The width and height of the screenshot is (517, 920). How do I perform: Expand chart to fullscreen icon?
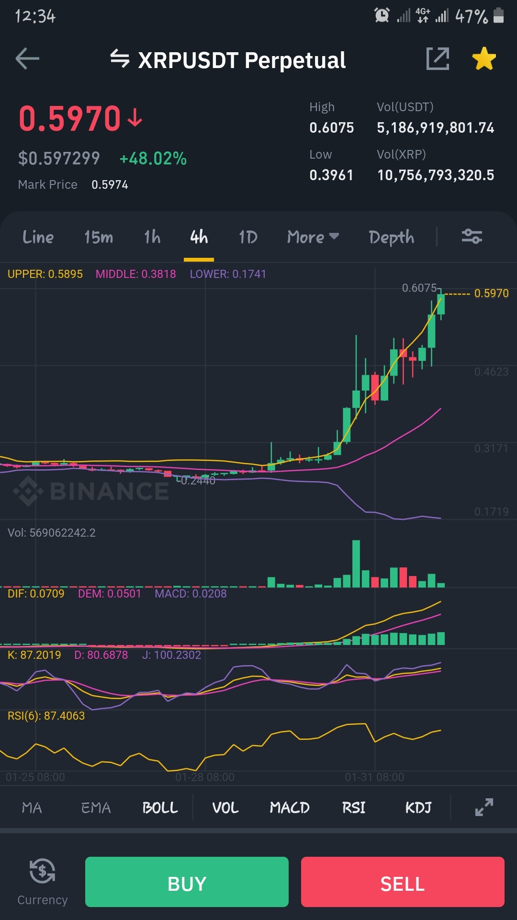tap(484, 807)
